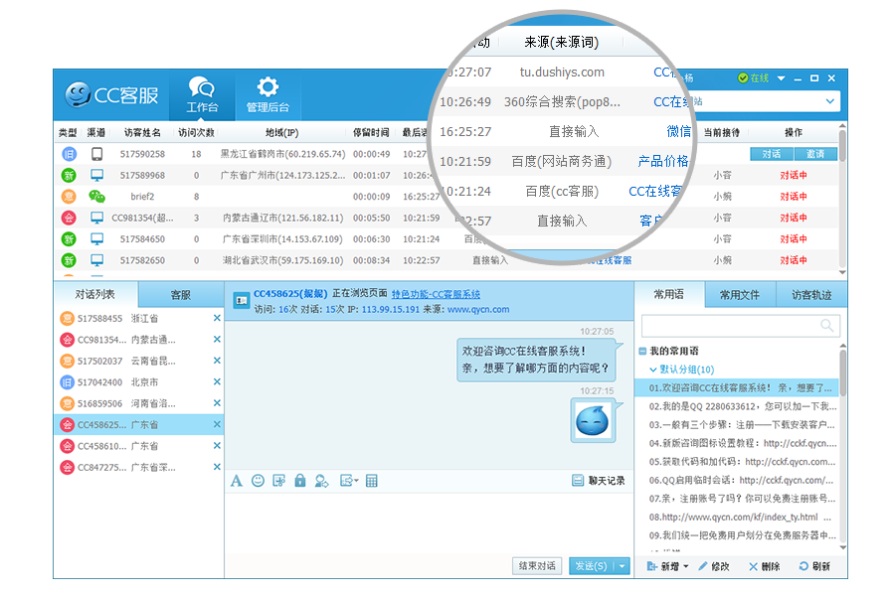Collapse the 默认分组(10) group
The image size is (895, 596).
[653, 370]
